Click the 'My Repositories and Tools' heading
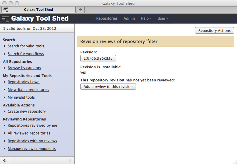This screenshot has width=237, height=164. tap(27, 76)
